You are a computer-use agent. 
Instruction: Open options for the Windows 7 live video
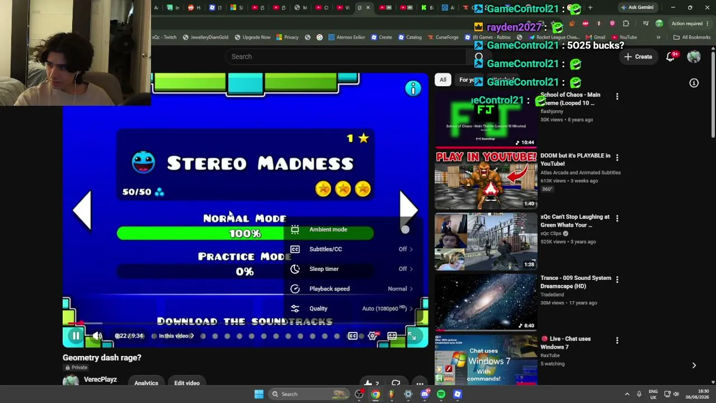point(617,340)
